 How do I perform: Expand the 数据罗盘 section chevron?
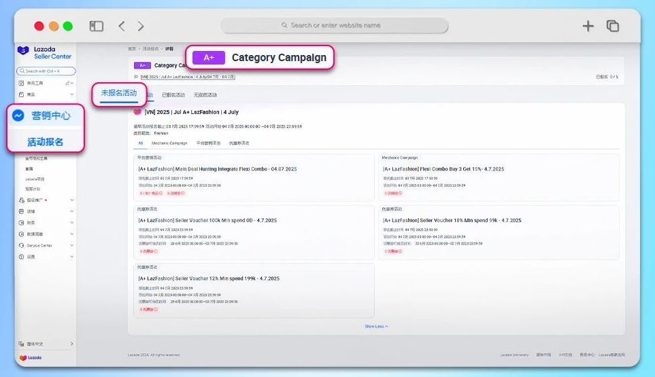click(72, 234)
